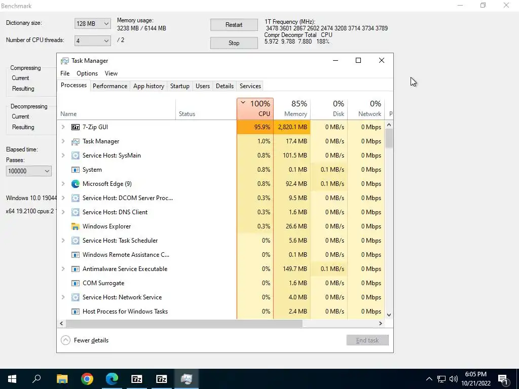519x389 pixels.
Task: Click the Host Process for Windows Tasks icon
Action: [x=76, y=312]
